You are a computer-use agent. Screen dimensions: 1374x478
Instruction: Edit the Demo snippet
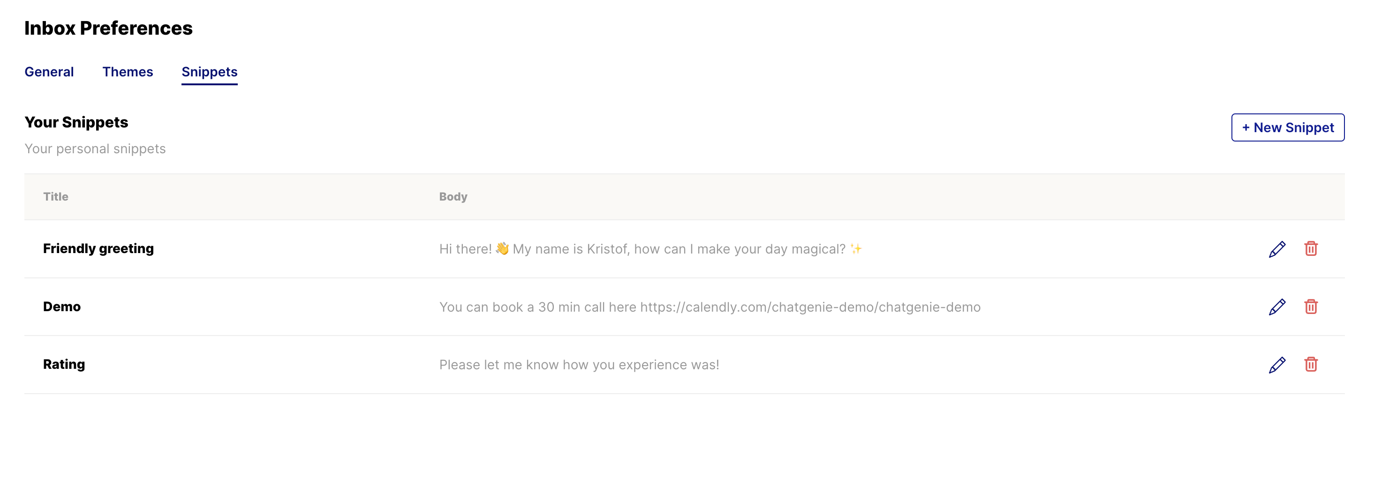tap(1277, 306)
